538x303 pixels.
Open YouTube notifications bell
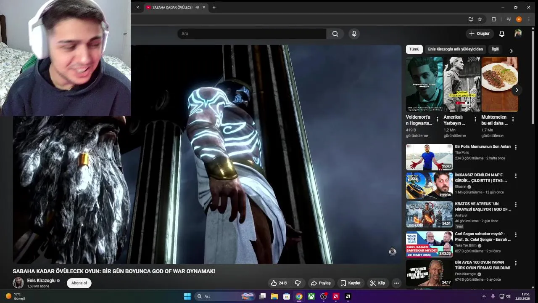coord(501,34)
